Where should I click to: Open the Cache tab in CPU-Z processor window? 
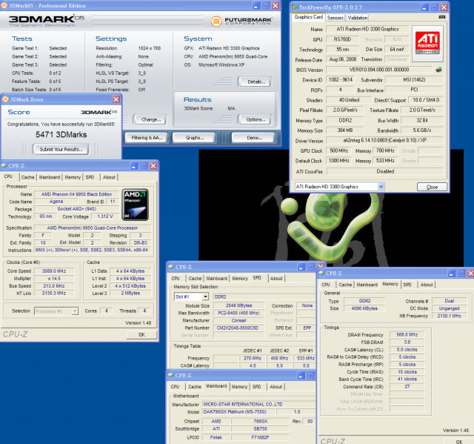pos(28,177)
